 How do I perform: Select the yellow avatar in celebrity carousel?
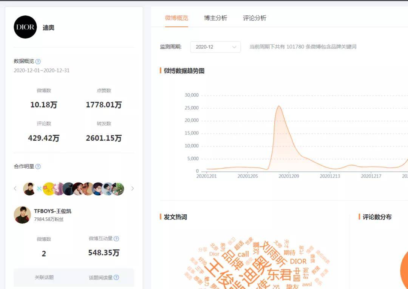tap(48, 189)
